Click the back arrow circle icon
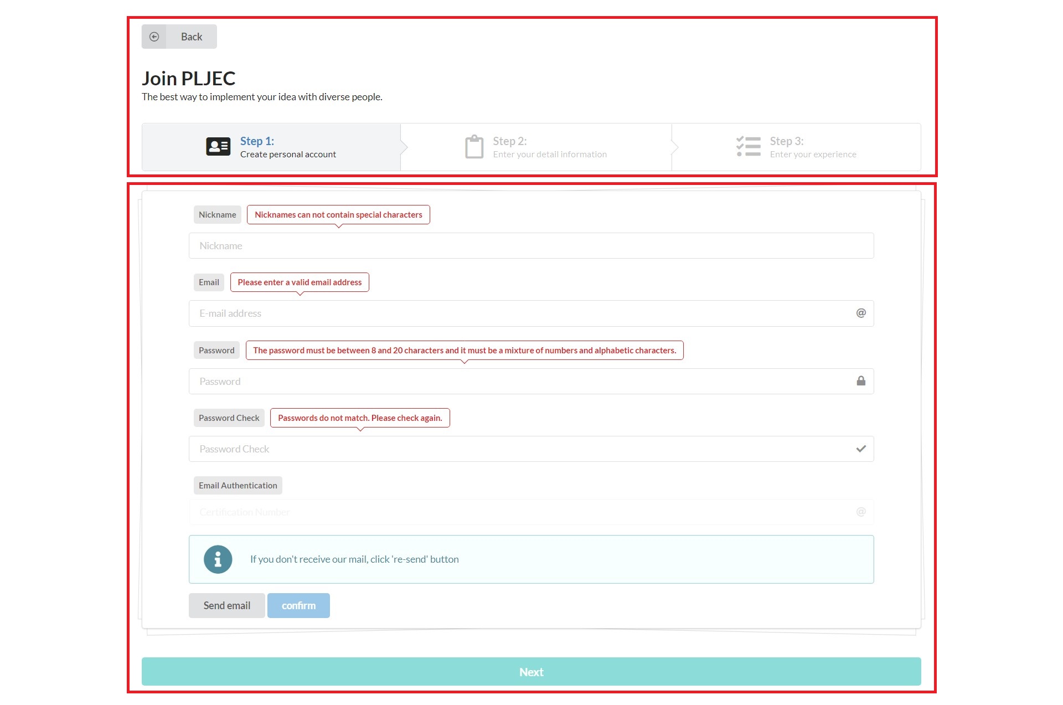This screenshot has width=1063, height=705. [154, 37]
